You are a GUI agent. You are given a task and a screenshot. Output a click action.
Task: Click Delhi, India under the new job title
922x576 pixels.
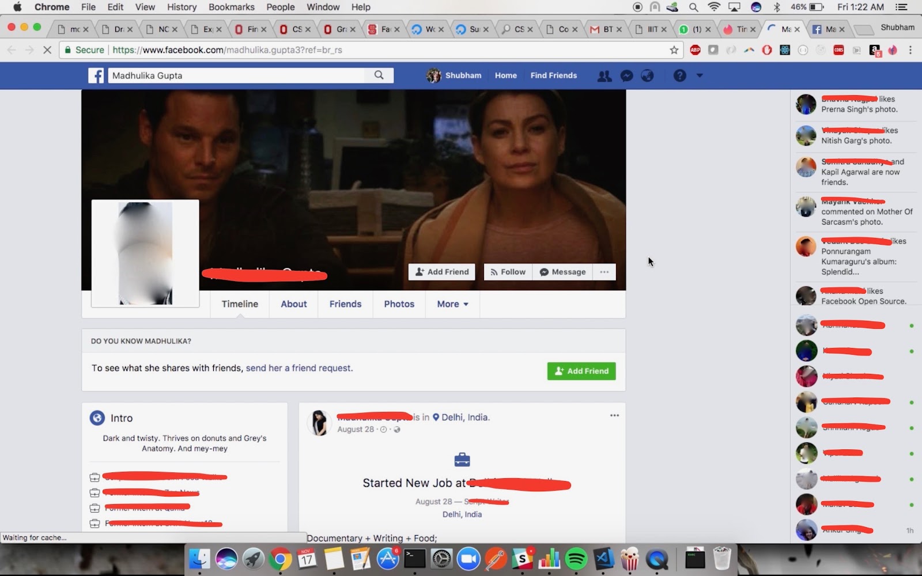coord(462,514)
